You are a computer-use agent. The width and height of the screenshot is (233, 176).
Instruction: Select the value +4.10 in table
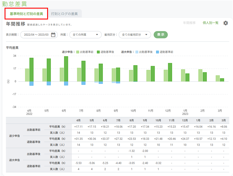(224, 139)
